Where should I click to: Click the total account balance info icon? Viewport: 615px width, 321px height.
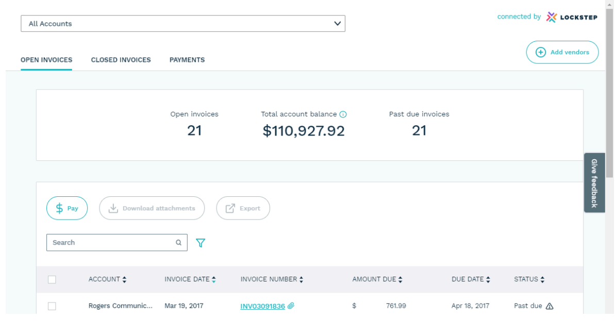coord(343,114)
